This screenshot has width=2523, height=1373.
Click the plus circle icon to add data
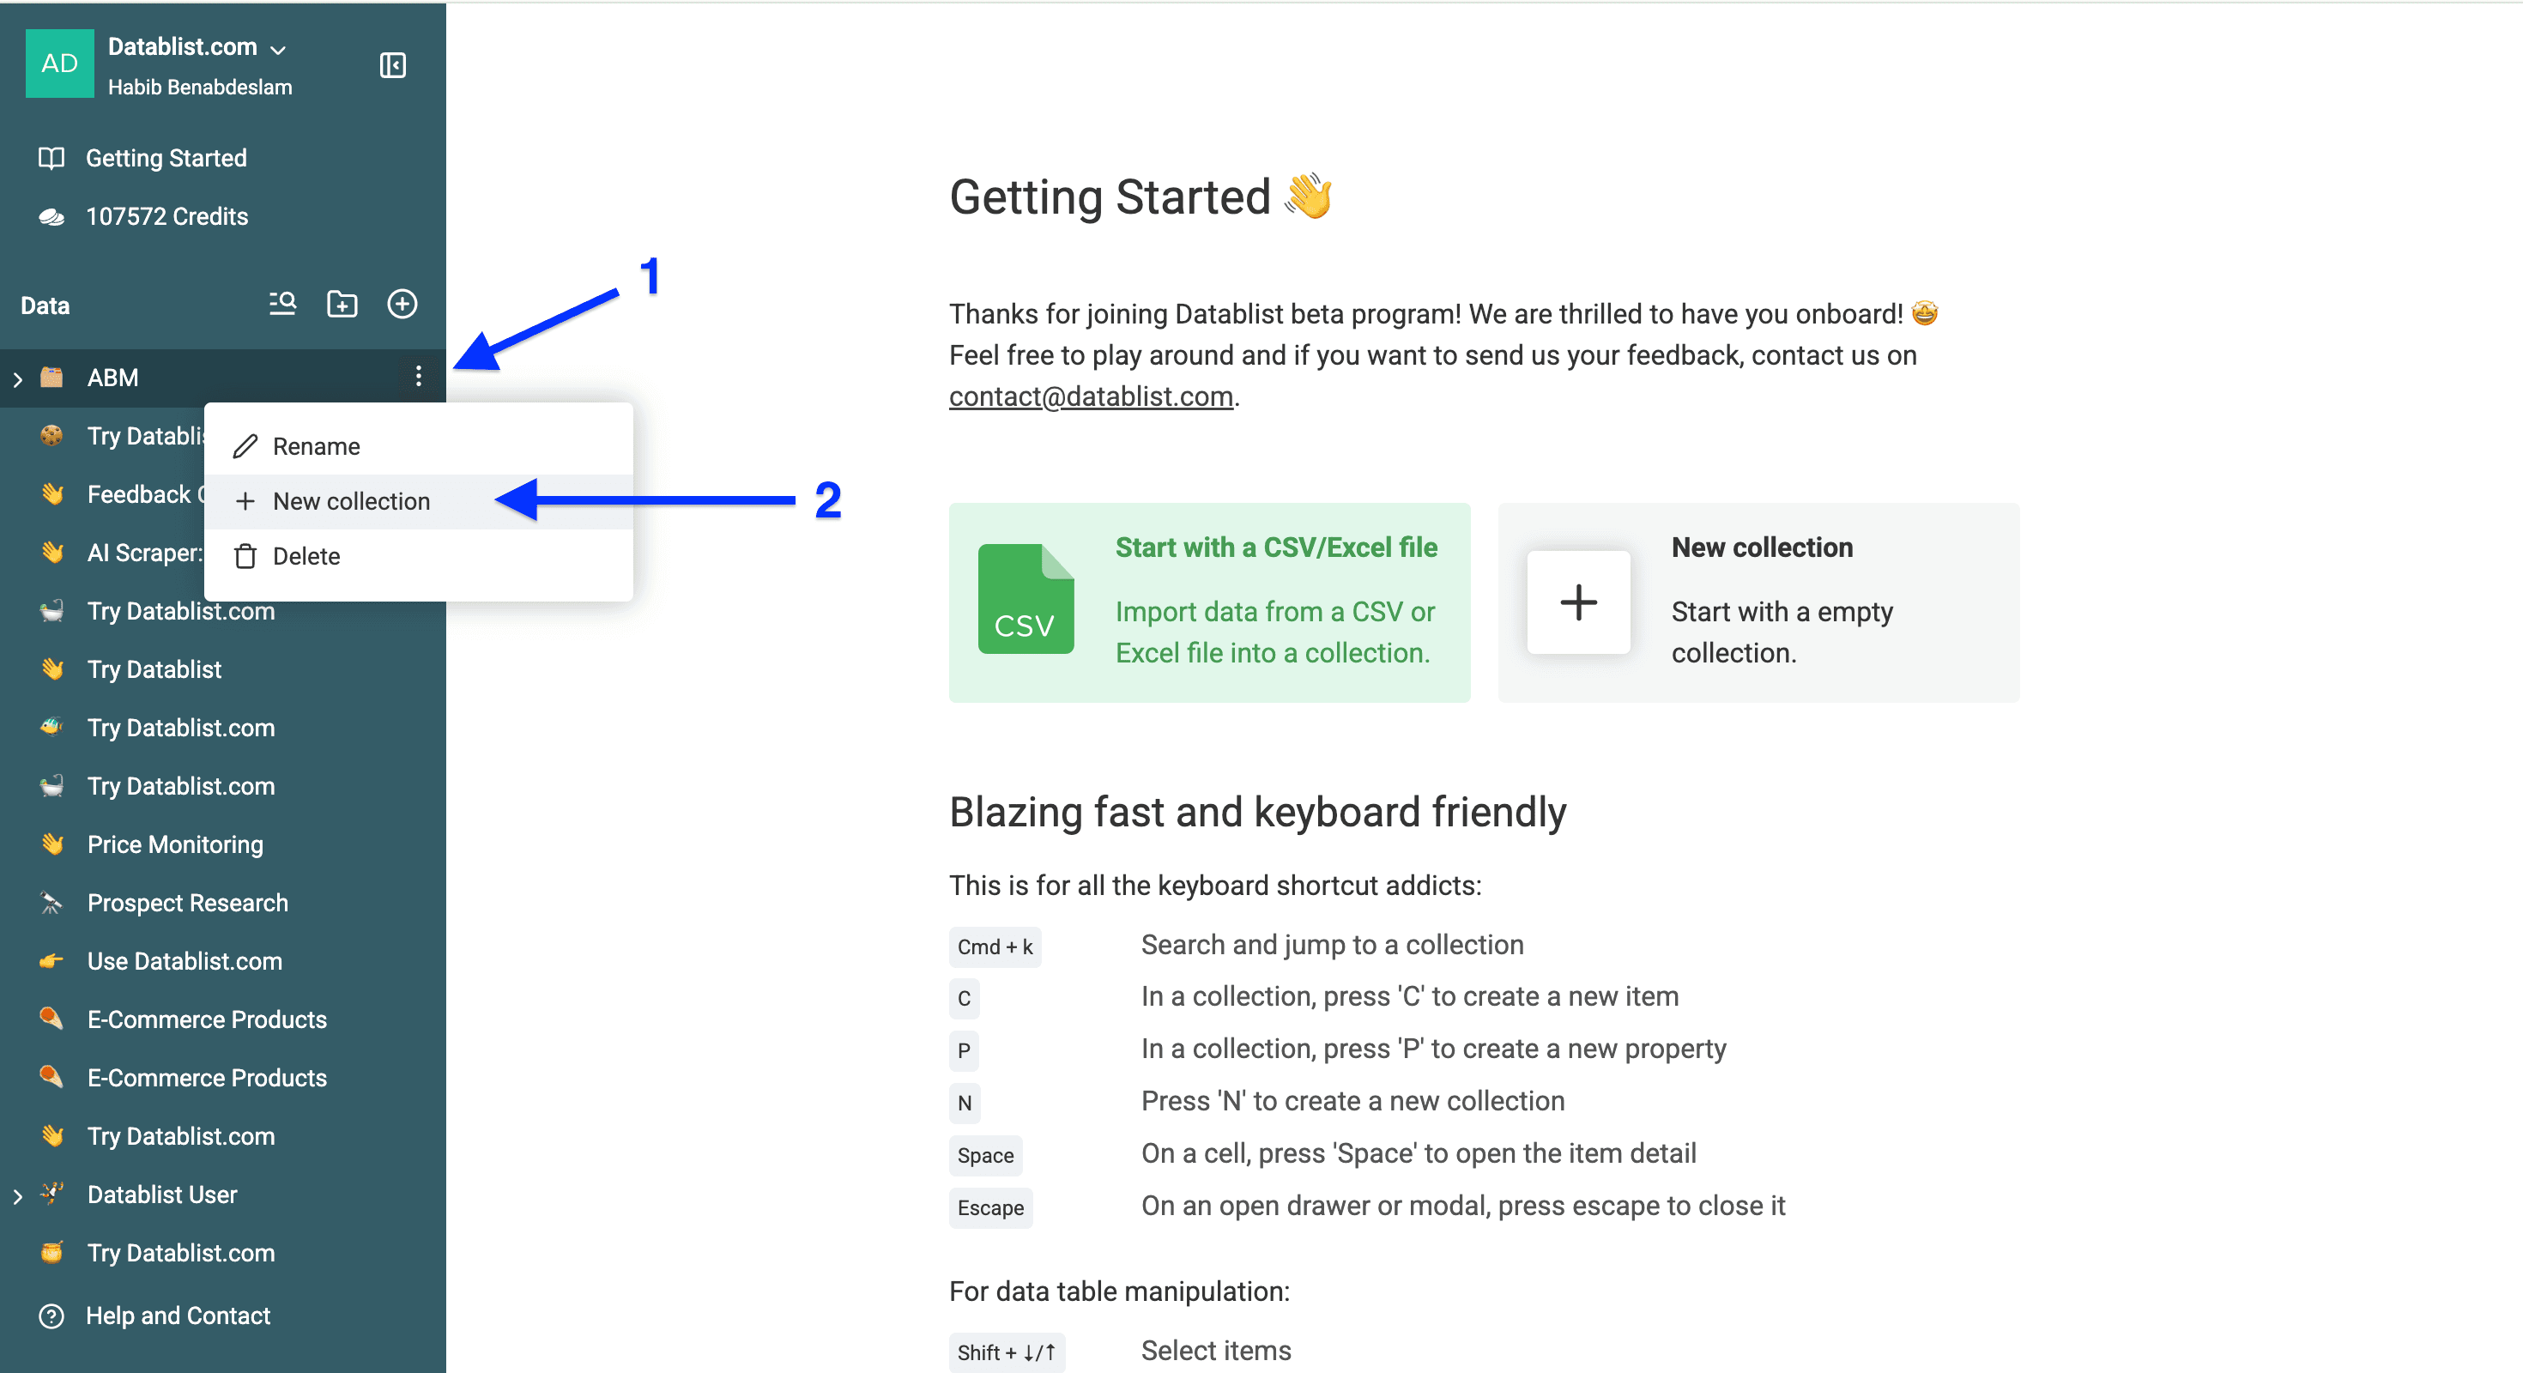(x=402, y=305)
